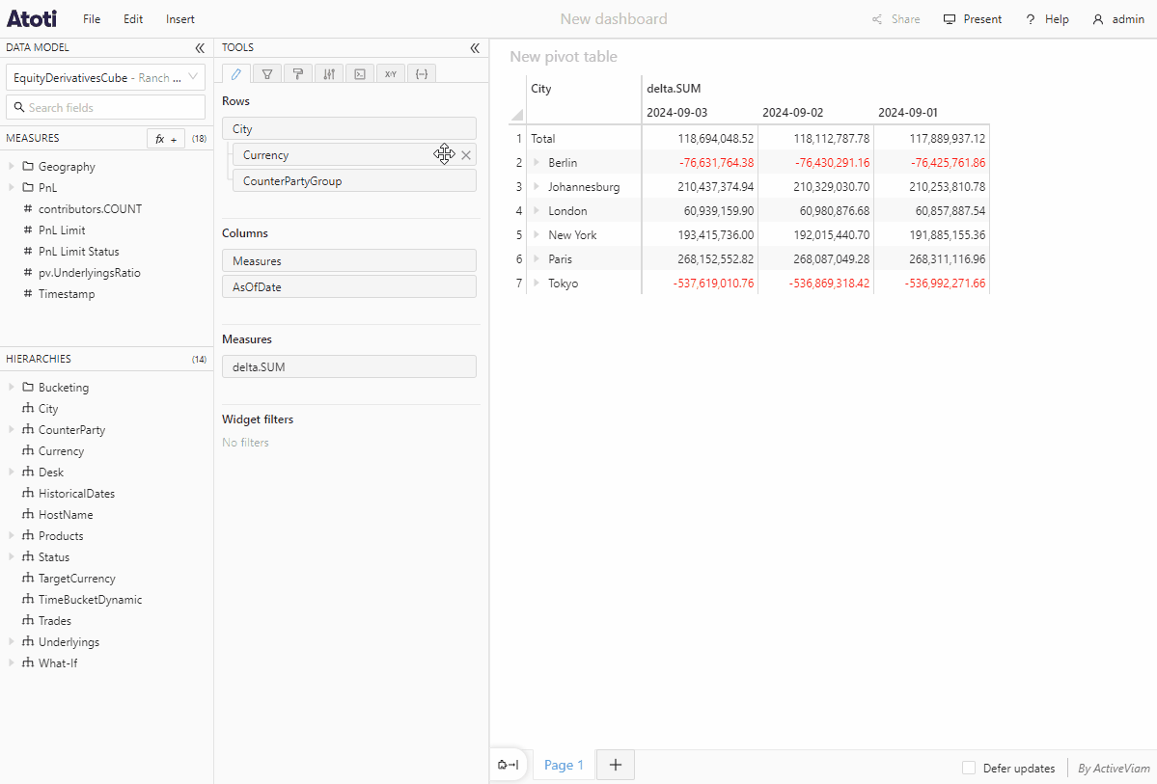Select the City field in Rows
This screenshot has height=784, width=1157.
pyautogui.click(x=349, y=128)
